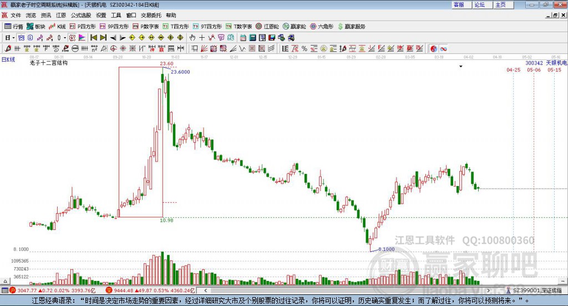Click the colorful flag icon

82,38
